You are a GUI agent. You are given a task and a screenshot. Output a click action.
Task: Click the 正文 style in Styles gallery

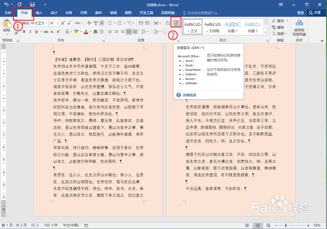click(x=193, y=27)
